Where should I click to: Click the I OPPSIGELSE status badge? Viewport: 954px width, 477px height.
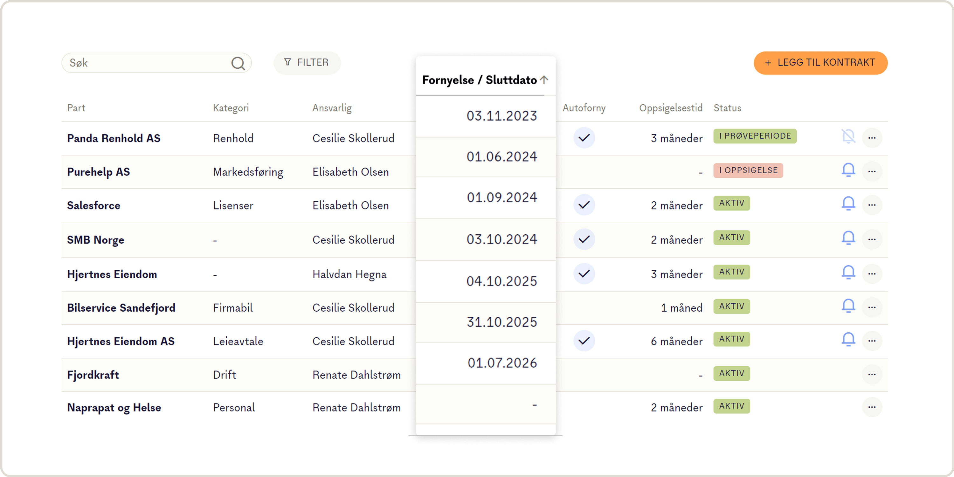(748, 170)
